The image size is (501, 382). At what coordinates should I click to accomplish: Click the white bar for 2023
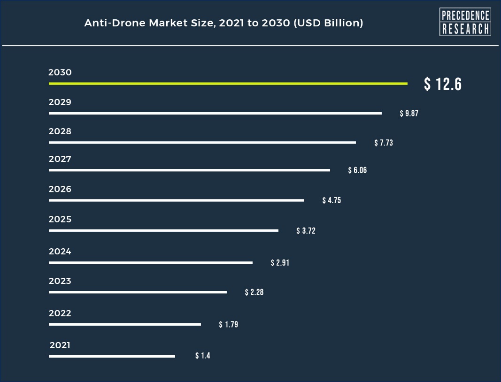point(138,292)
